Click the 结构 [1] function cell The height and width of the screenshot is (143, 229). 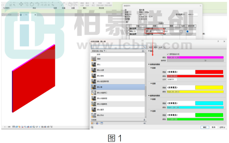click(x=137, y=31)
